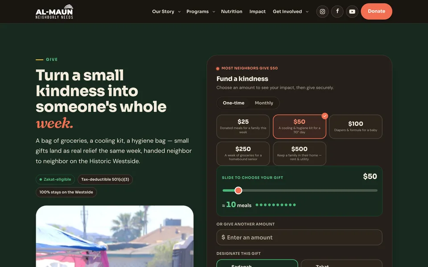Viewport: 428px width, 267px height.
Task: Choose the $500 rent & utility amount
Action: coord(300,154)
